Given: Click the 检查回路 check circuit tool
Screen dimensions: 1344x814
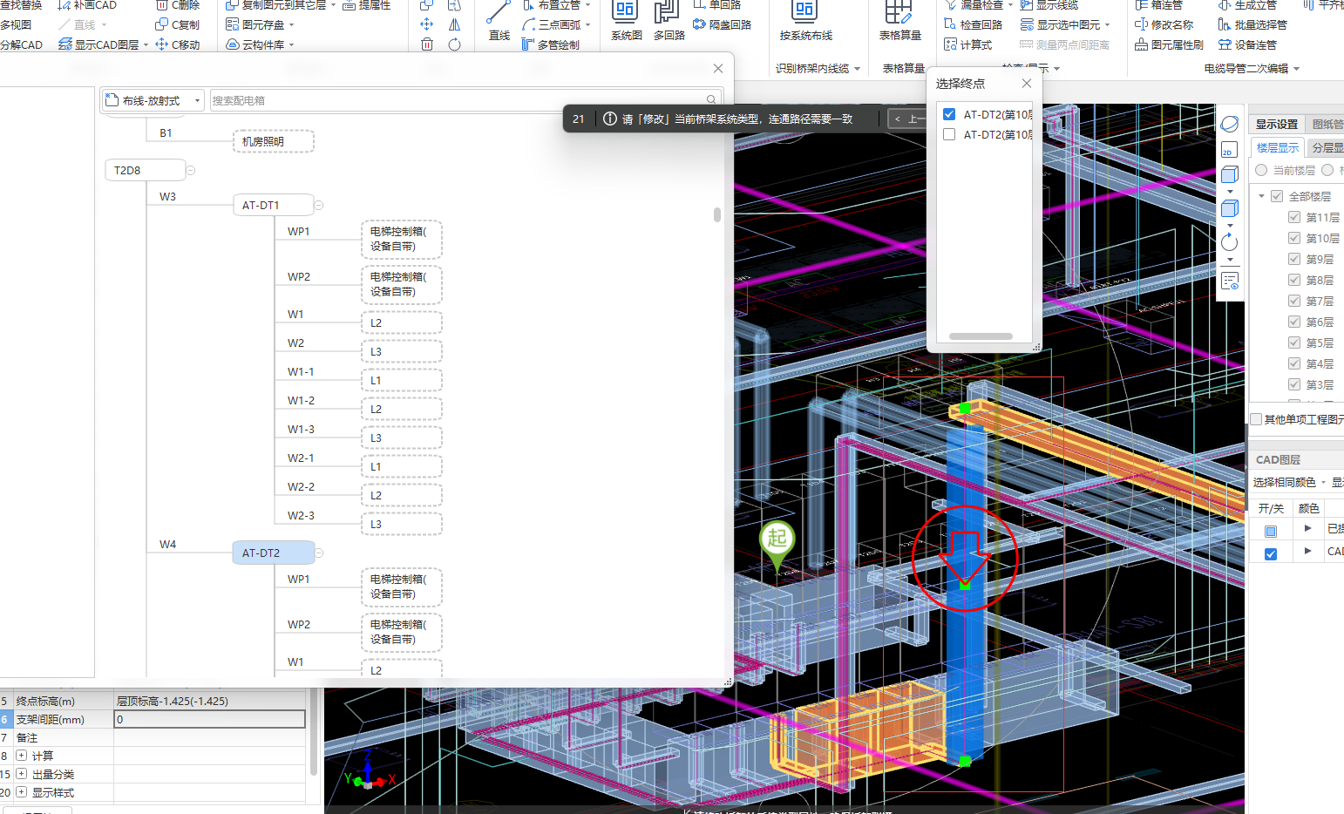Looking at the screenshot, I should (973, 24).
